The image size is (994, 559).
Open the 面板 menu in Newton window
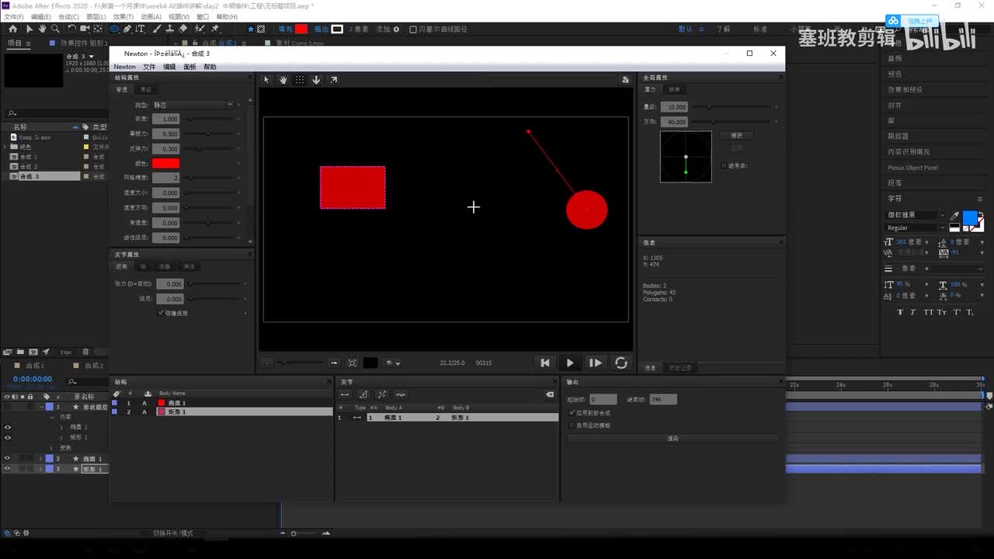coord(189,67)
